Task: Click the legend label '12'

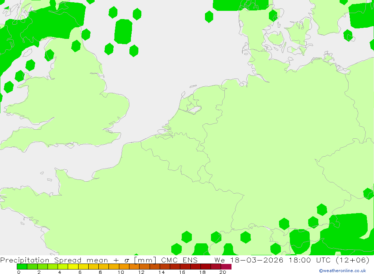Action: 141,272
